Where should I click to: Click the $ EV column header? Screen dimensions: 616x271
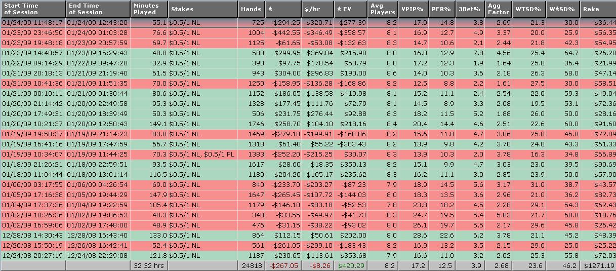tap(351, 9)
